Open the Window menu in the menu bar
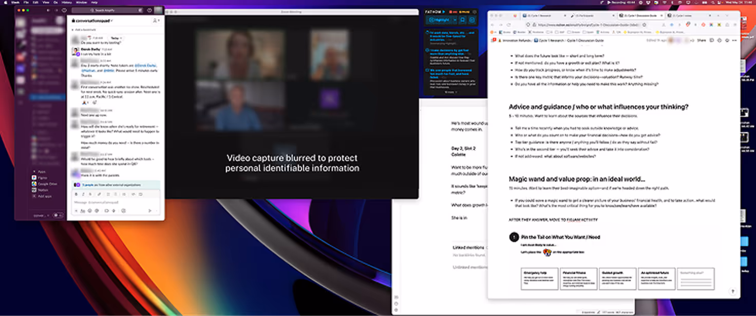This screenshot has width=756, height=316. click(x=81, y=2)
